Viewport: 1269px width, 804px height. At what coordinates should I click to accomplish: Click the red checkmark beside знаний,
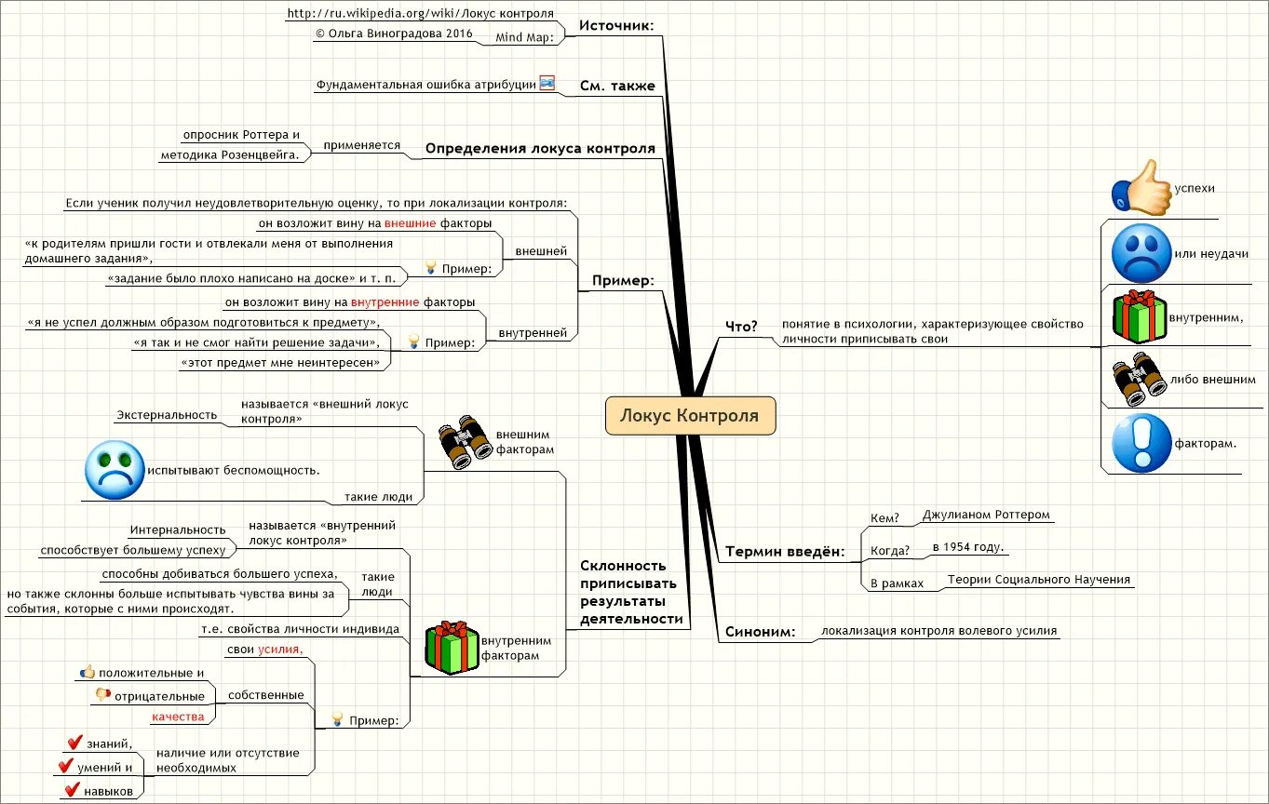pos(74,743)
